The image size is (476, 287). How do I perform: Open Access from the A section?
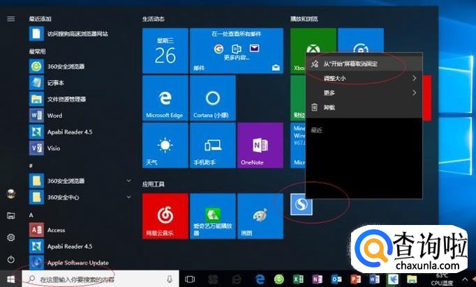pos(80,230)
